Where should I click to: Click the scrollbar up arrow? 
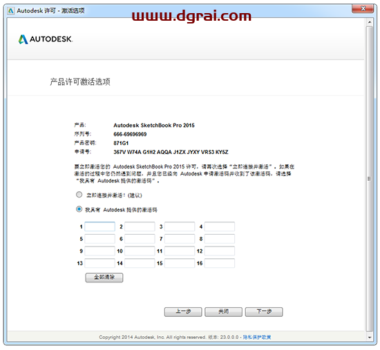[370, 22]
